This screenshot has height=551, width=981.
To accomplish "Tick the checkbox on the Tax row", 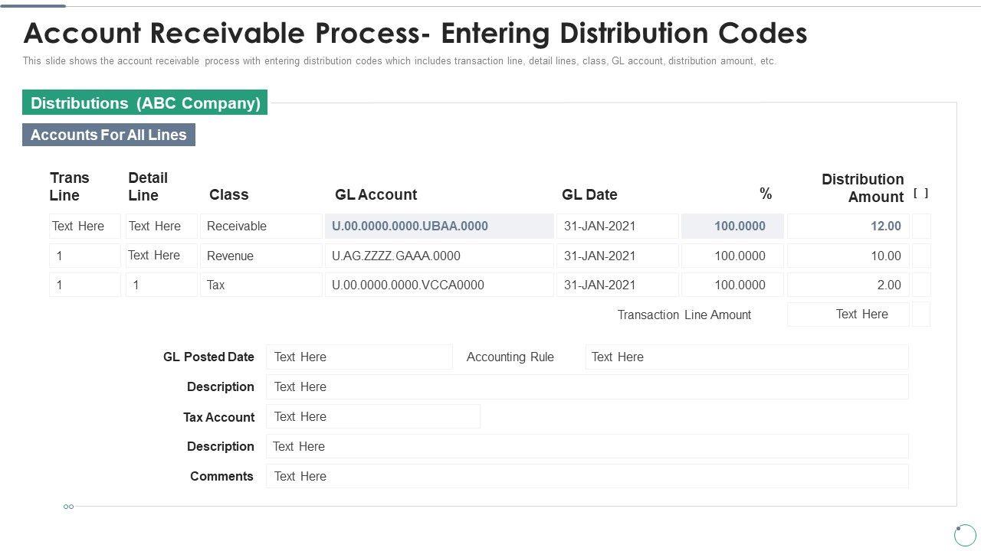I will click(920, 285).
